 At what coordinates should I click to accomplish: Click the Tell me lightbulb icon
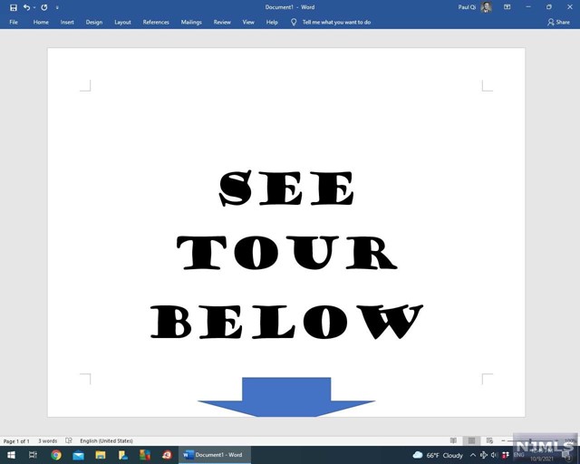click(294, 22)
